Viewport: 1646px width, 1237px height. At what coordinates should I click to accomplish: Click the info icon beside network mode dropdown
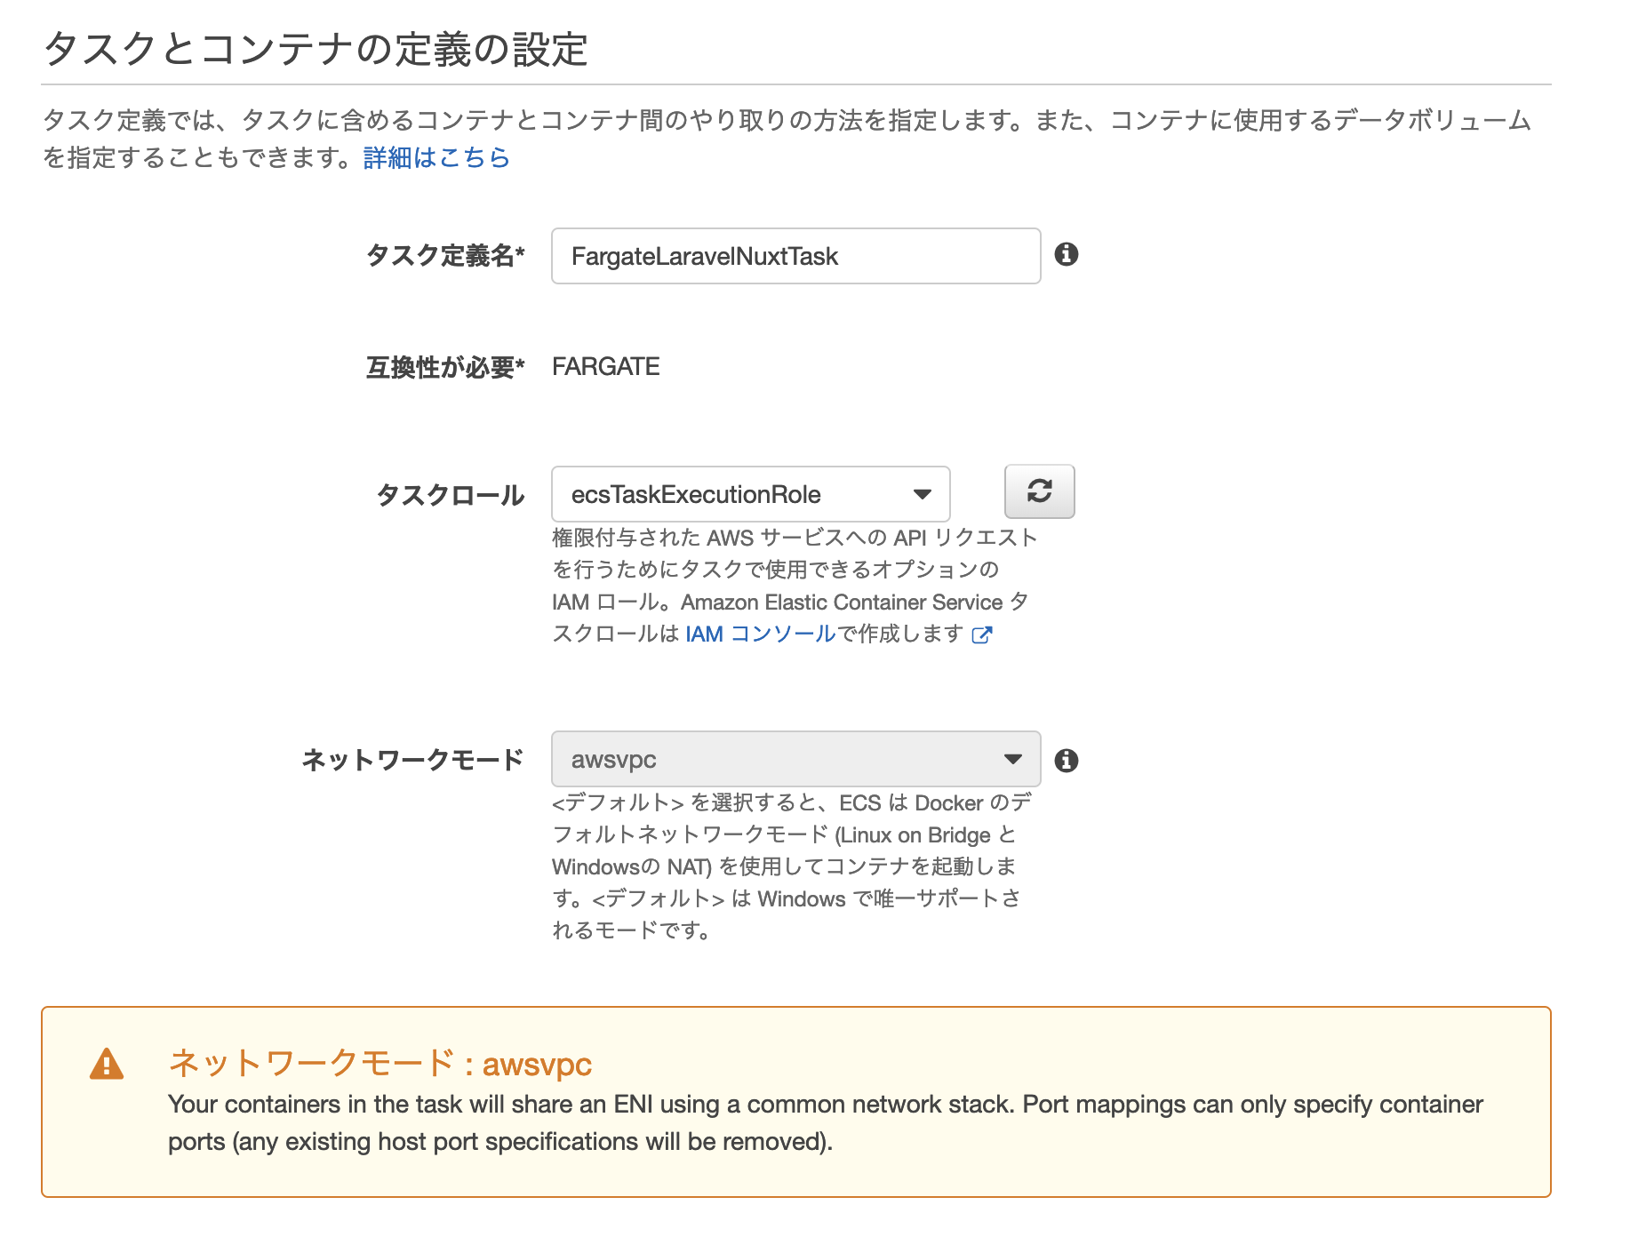[x=1066, y=760]
